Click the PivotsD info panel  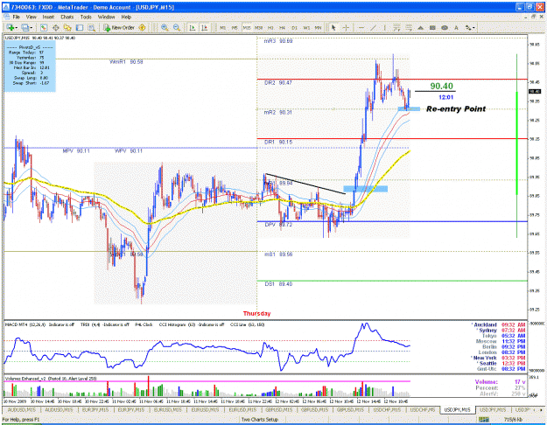30,66
